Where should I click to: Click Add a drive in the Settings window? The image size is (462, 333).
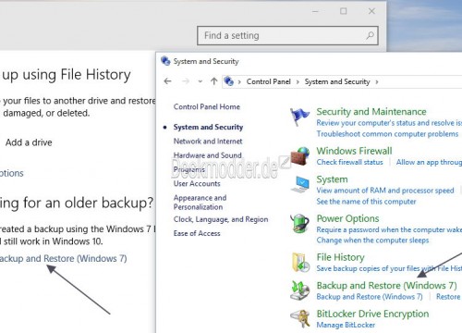click(x=29, y=142)
